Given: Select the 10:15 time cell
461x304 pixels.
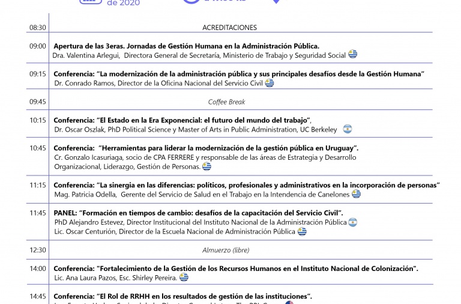Looking at the screenshot, I should click(x=38, y=120).
